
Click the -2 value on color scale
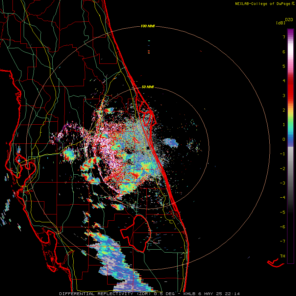pyautogui.click(x=283, y=169)
